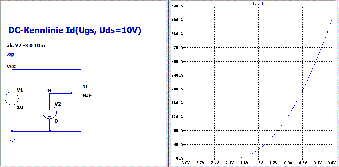The height and width of the screenshot is (167, 339).
Task: Click the G net label
Action: click(49, 90)
